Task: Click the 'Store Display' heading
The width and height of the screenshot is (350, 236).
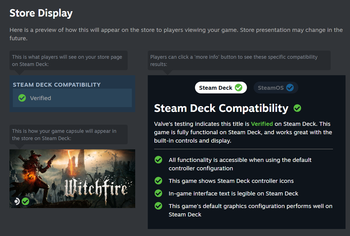Action: (41, 13)
